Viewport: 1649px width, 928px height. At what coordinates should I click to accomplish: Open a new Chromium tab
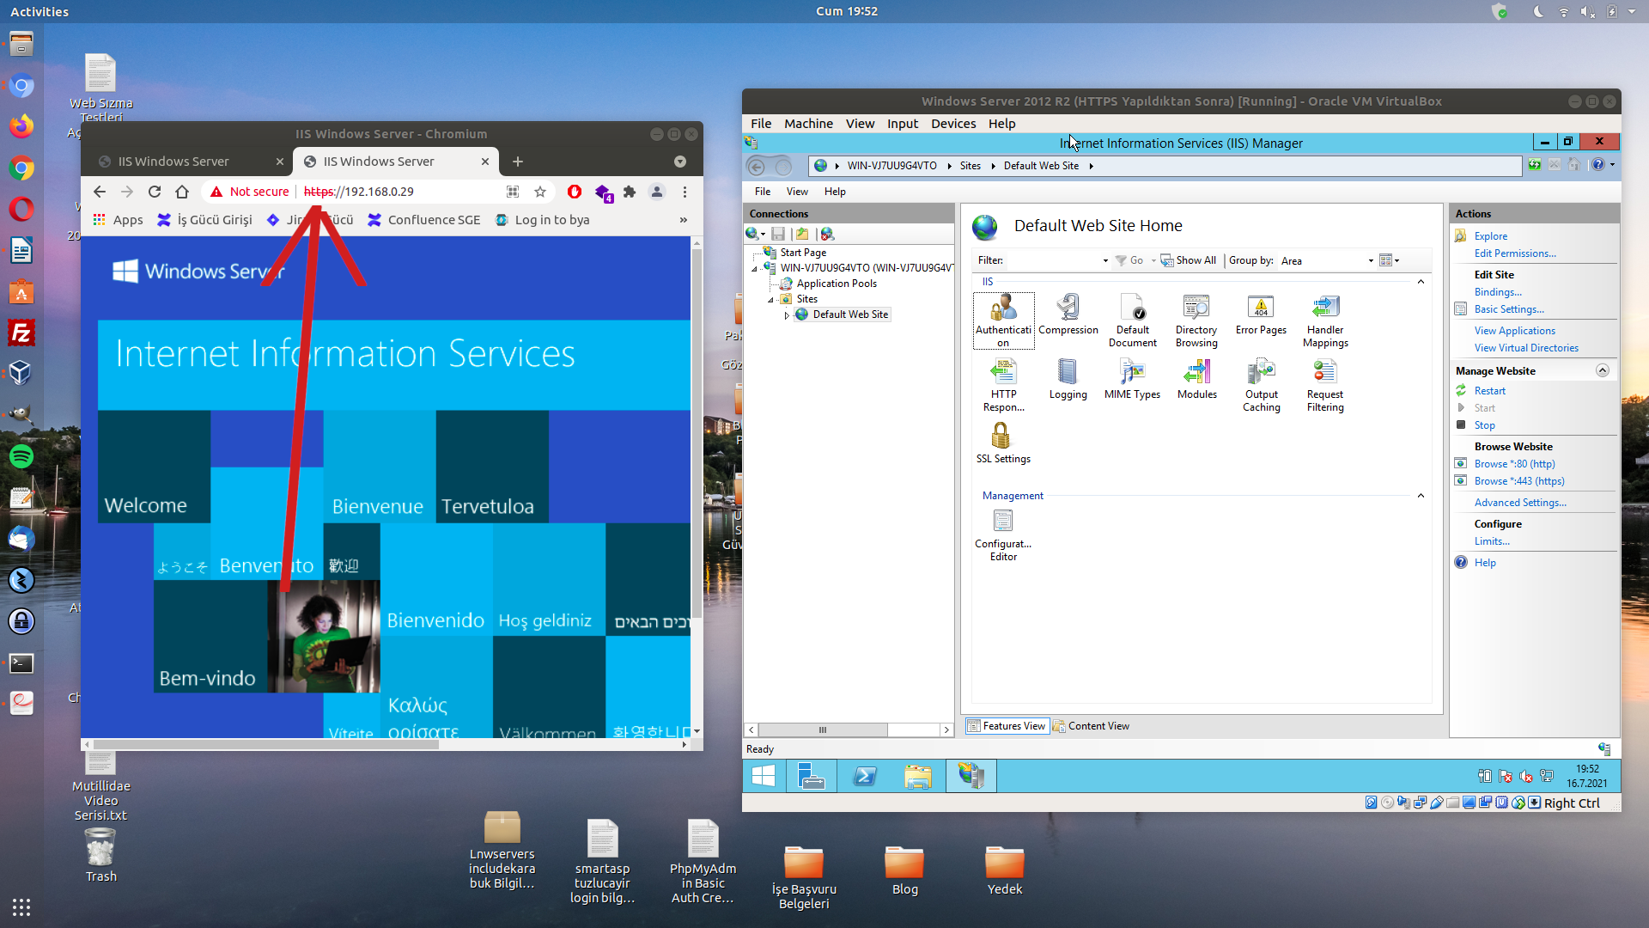click(x=517, y=162)
